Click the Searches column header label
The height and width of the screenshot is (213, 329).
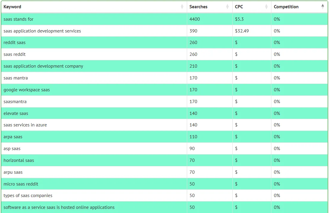pos(198,7)
